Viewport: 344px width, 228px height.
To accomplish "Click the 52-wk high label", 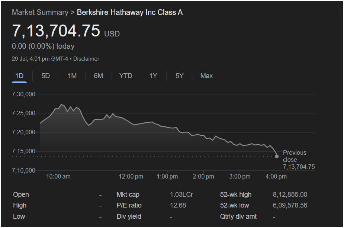I will (x=236, y=195).
